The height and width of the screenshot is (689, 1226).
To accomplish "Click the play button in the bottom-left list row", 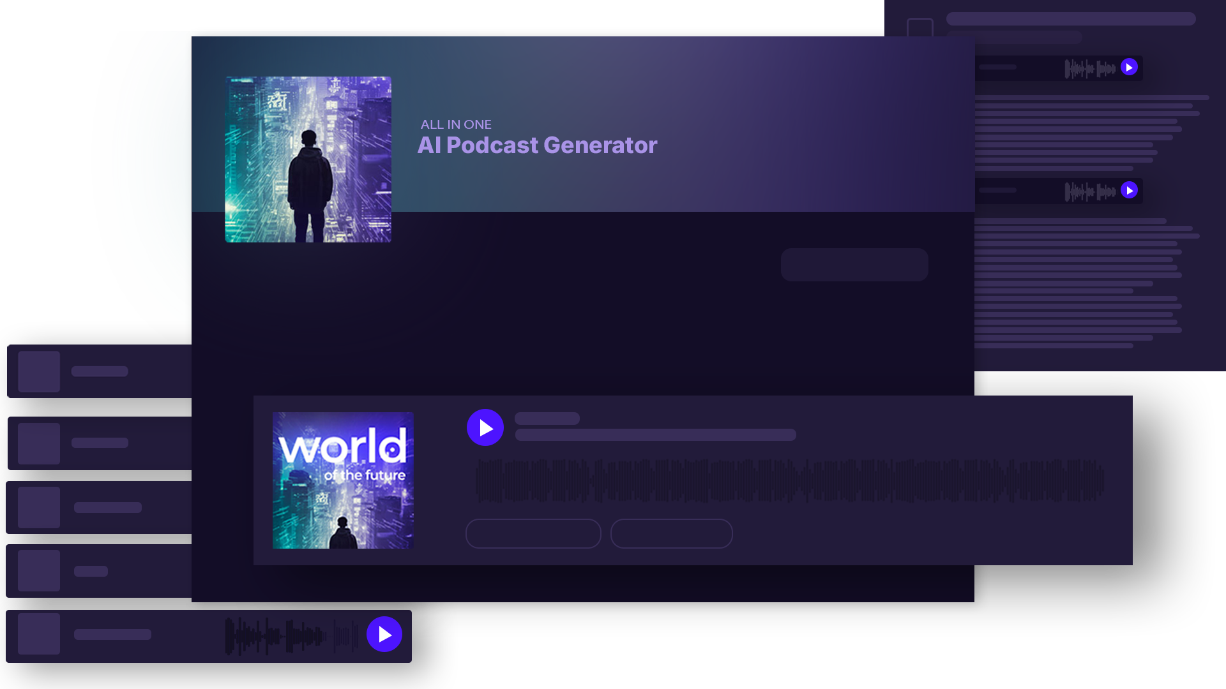I will tap(384, 634).
